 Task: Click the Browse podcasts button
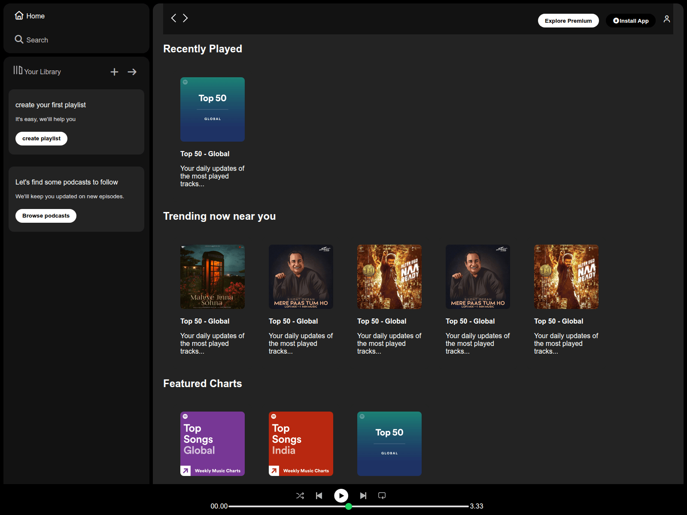click(46, 216)
